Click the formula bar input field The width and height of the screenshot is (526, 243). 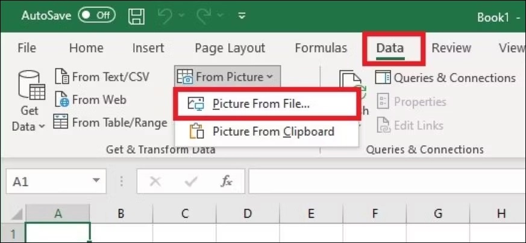click(386, 181)
